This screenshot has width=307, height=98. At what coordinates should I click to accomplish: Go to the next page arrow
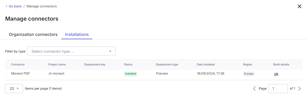300,89
